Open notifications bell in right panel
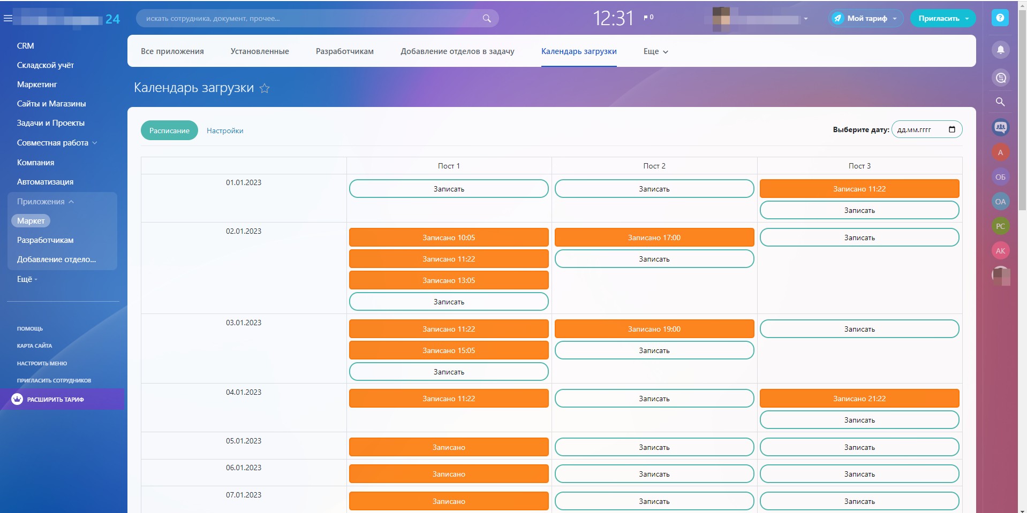Image resolution: width=1027 pixels, height=513 pixels. click(1000, 50)
